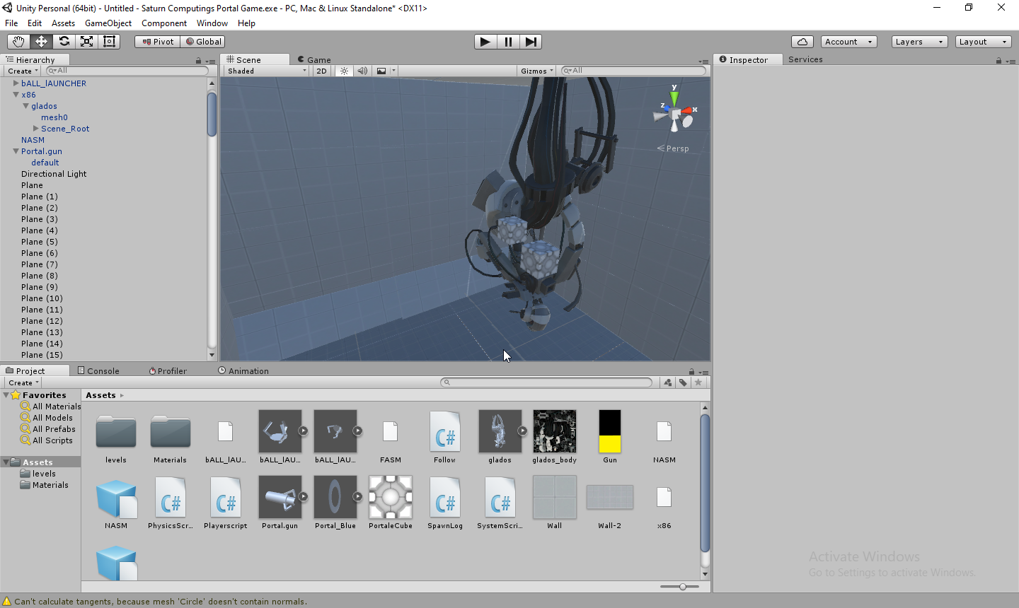Toggle Persp projection label
1019x608 pixels.
673,148
